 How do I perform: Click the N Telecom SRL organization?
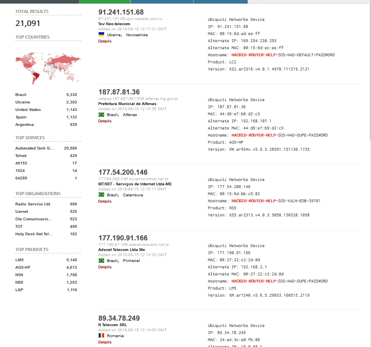pyautogui.click(x=112, y=325)
